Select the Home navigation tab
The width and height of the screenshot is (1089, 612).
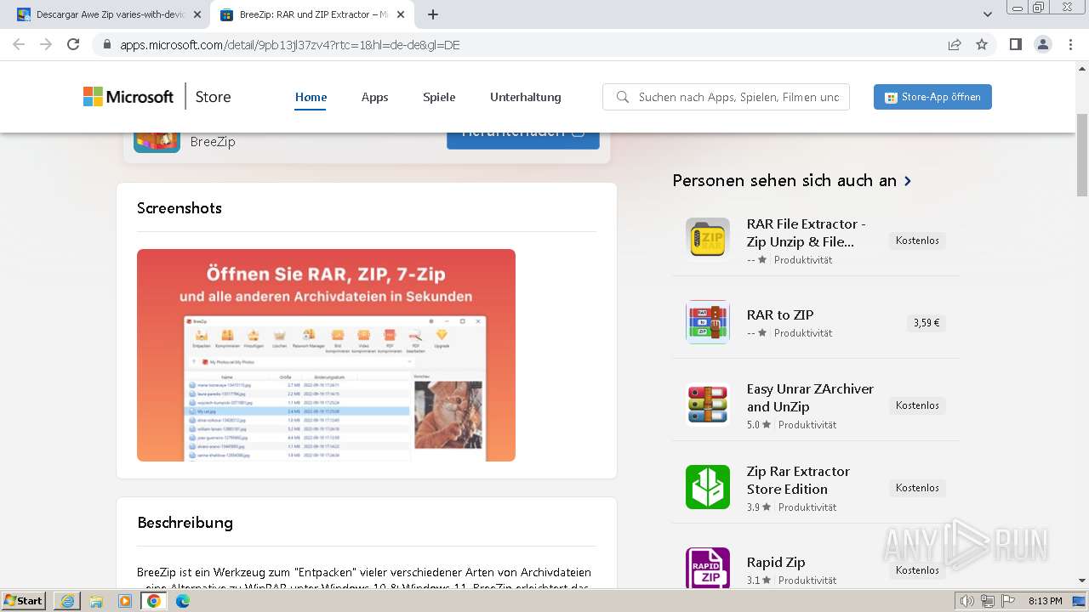(x=311, y=97)
